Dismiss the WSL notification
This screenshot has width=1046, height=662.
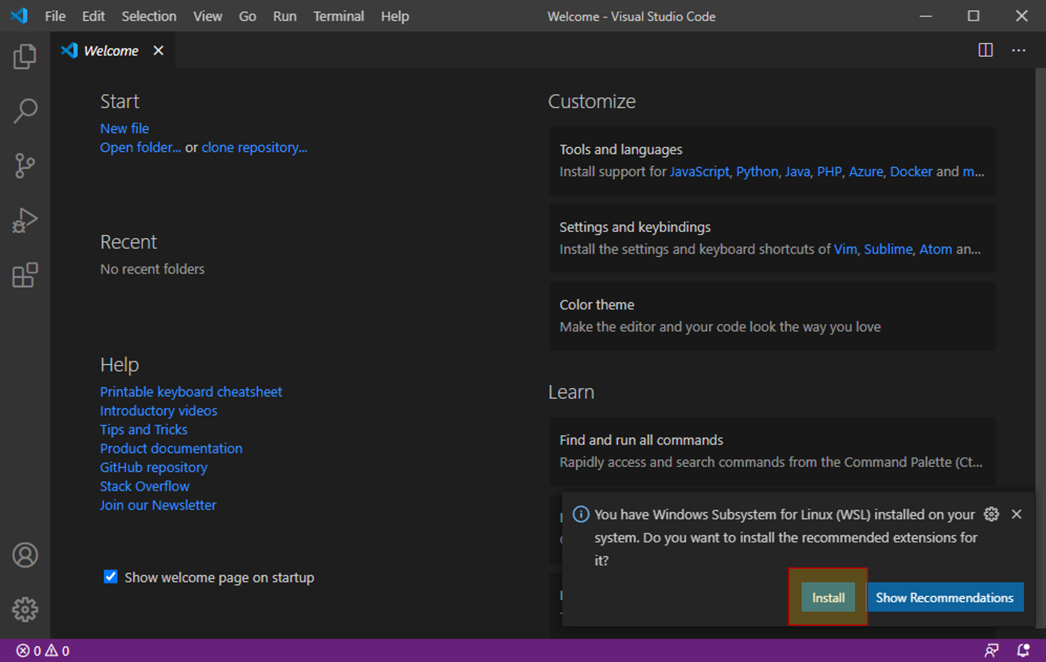1016,514
